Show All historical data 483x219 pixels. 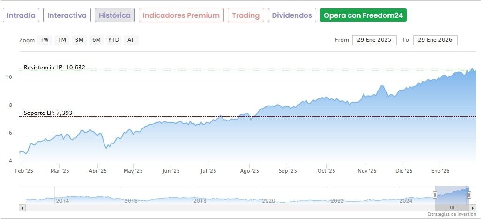coord(131,40)
